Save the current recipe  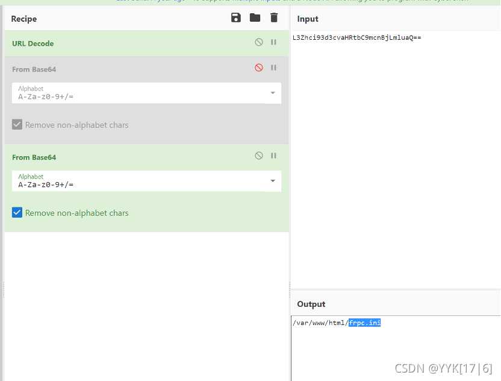pos(236,17)
